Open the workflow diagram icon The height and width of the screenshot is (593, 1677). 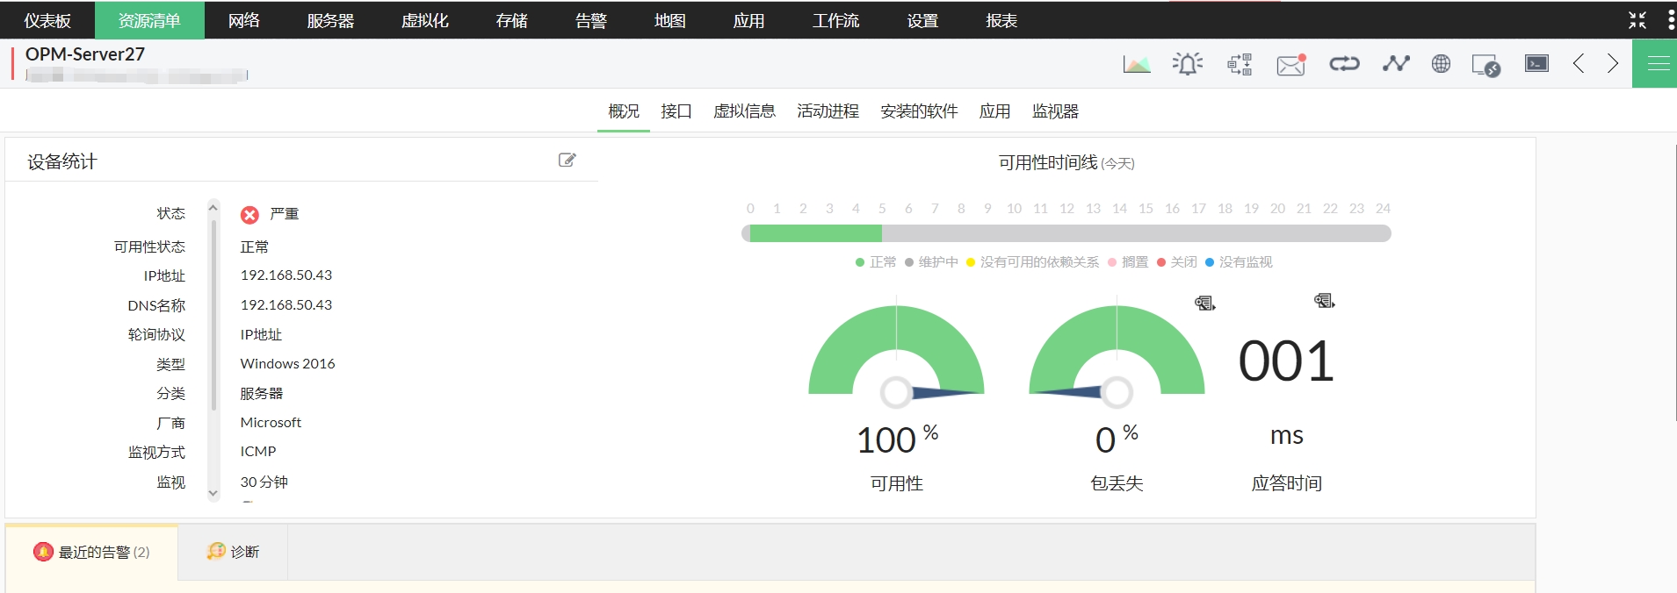click(1240, 64)
